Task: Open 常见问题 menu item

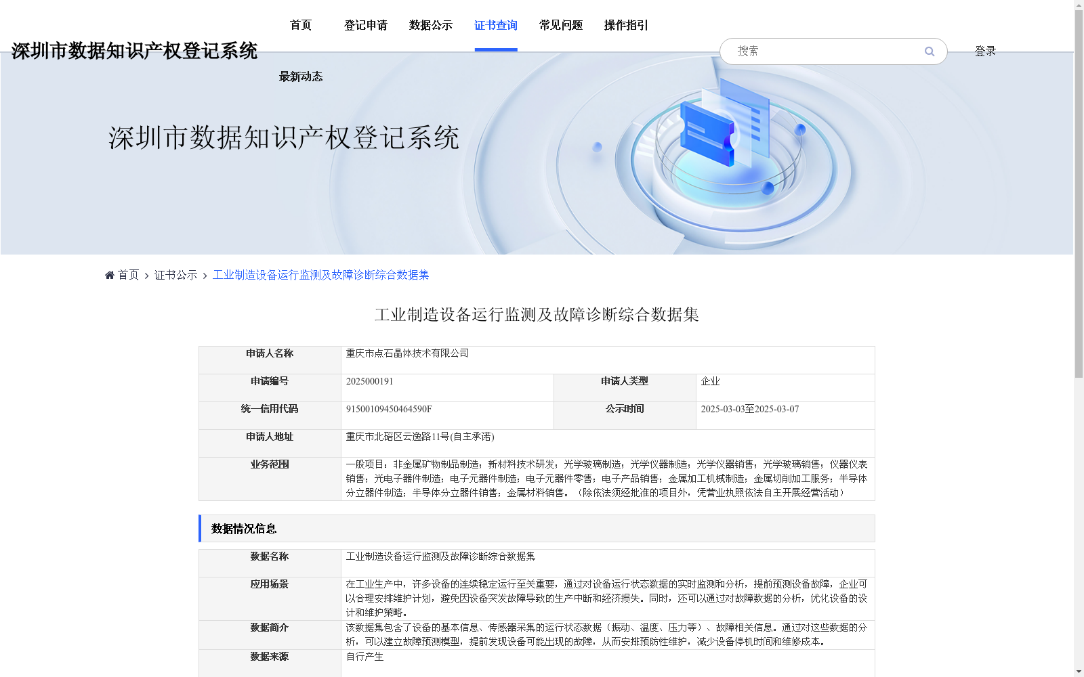Action: pos(561,25)
